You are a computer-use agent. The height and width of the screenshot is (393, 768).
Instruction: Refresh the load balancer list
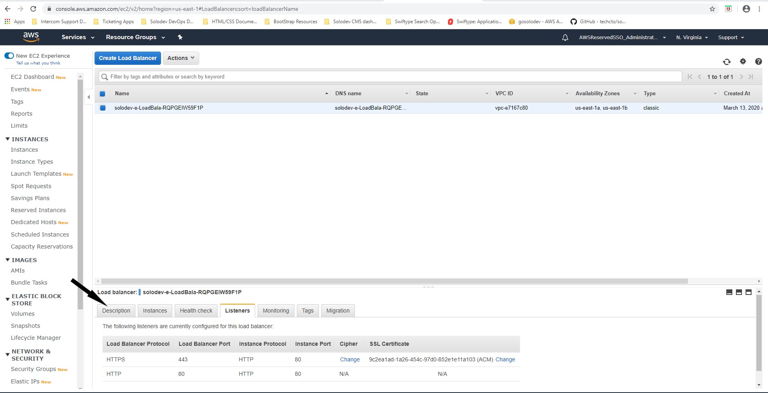click(727, 62)
